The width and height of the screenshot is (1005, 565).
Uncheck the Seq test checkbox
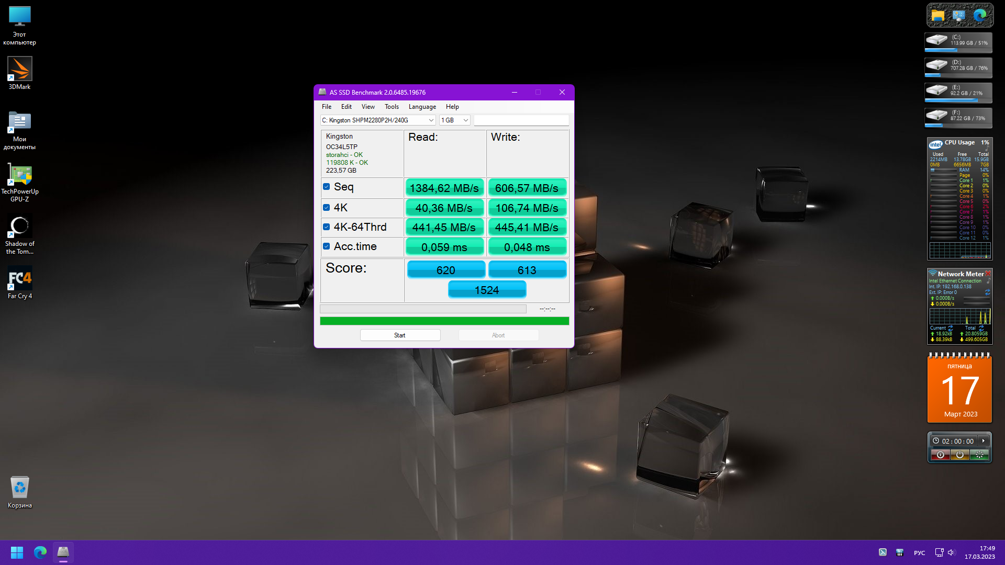(327, 187)
